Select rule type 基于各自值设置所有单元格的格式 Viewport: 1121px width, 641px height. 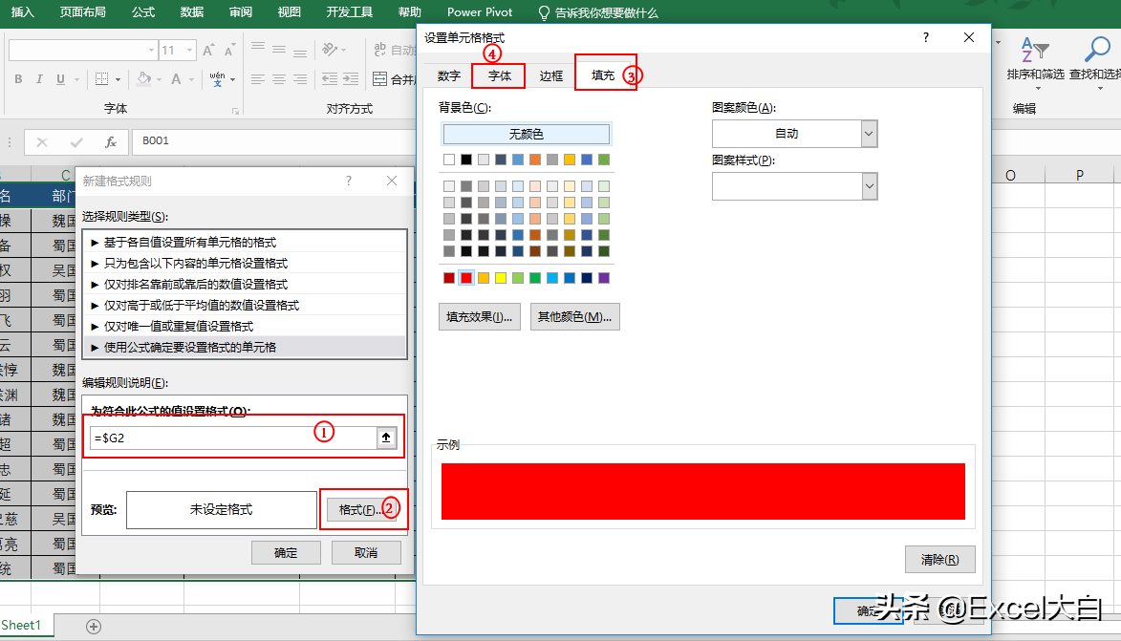pos(245,243)
